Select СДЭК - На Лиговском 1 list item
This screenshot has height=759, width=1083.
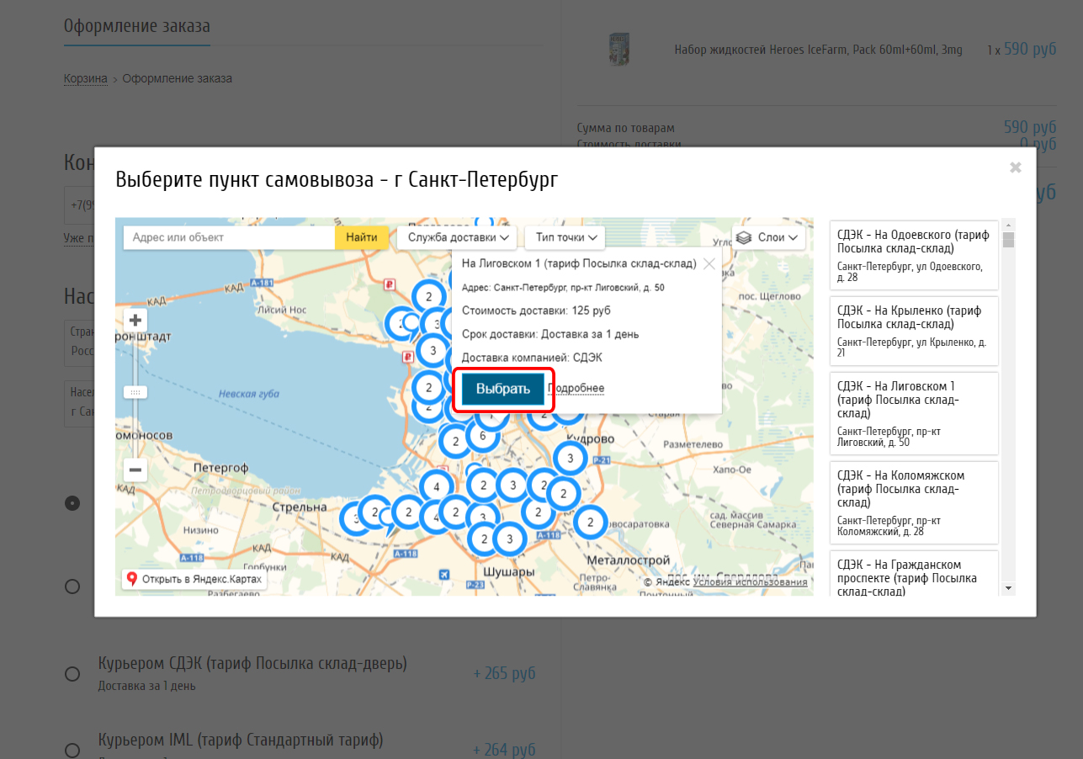click(914, 413)
